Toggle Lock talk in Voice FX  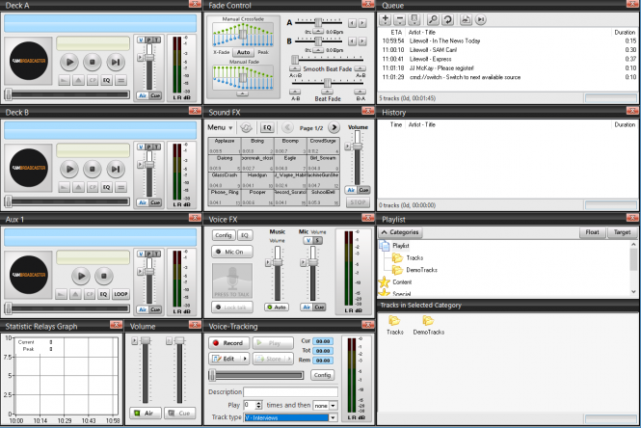click(x=231, y=308)
